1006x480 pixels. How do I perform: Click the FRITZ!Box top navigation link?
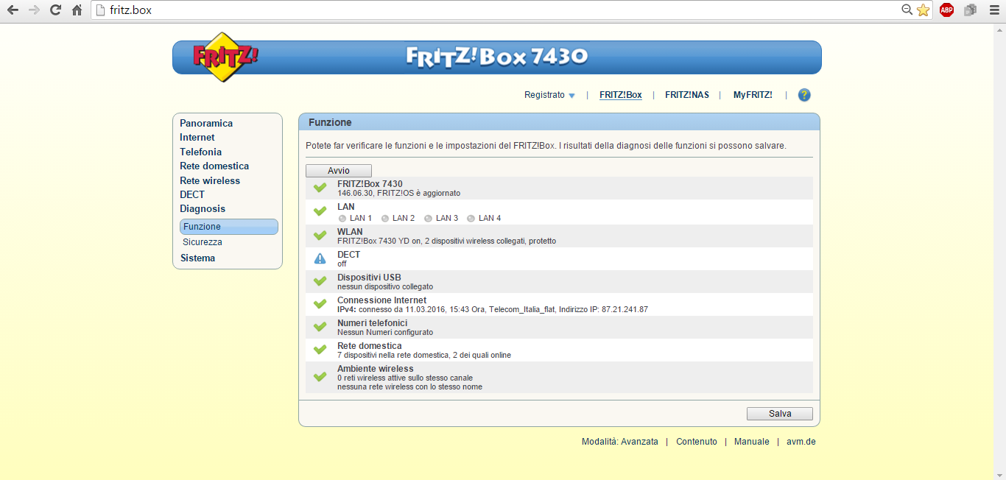pyautogui.click(x=621, y=95)
